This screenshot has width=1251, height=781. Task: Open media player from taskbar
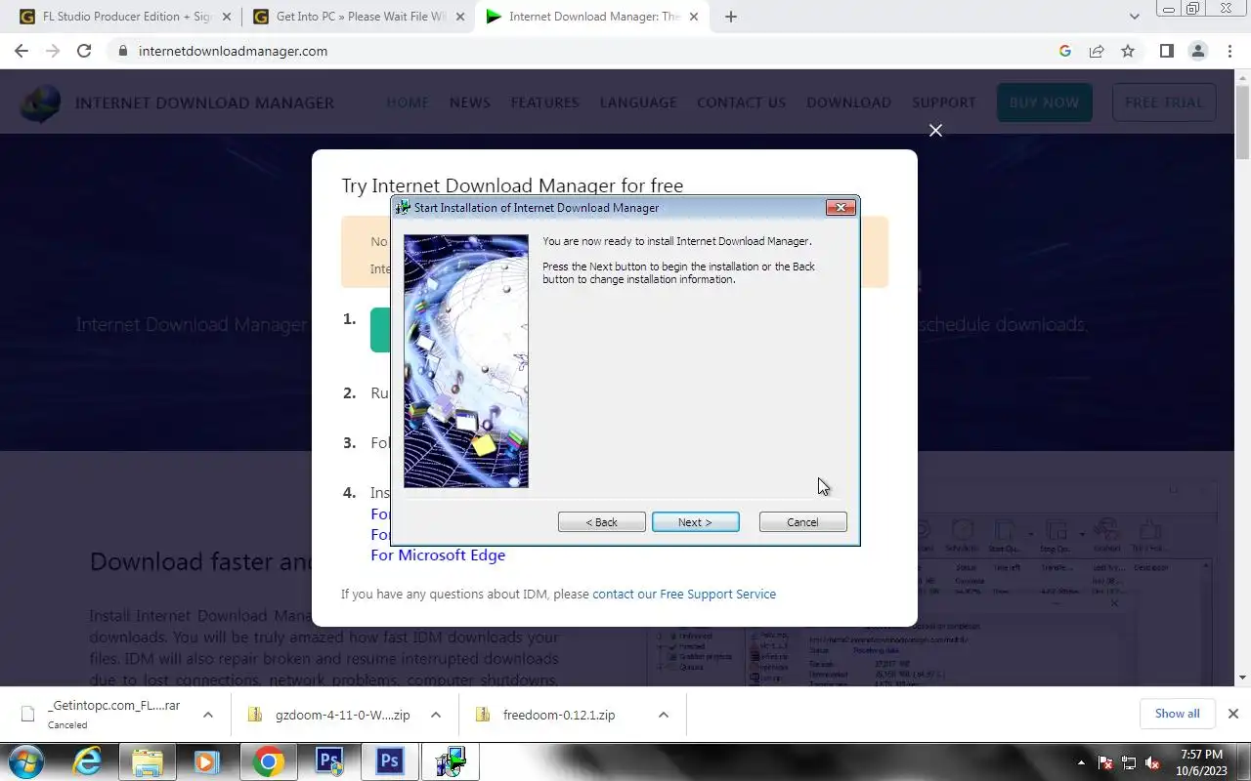(x=206, y=761)
